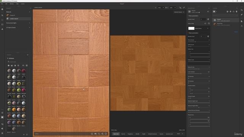Click the blue button below the layer stack

tap(236, 32)
